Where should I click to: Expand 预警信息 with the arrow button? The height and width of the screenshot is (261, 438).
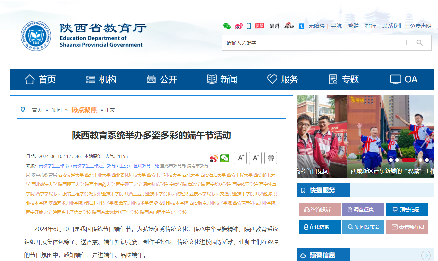[426, 255]
